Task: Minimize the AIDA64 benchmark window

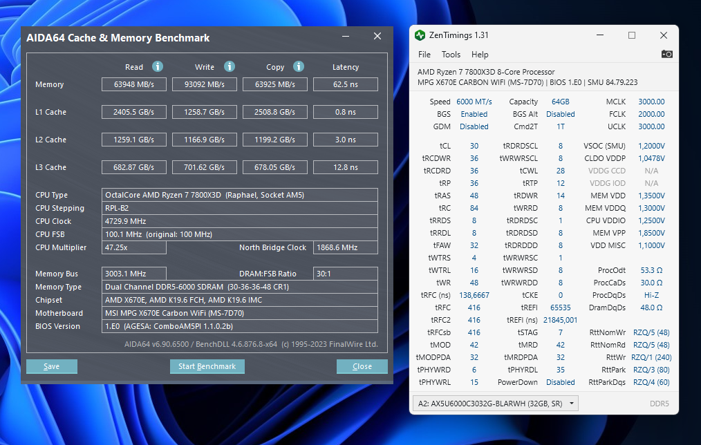Action: (x=346, y=36)
